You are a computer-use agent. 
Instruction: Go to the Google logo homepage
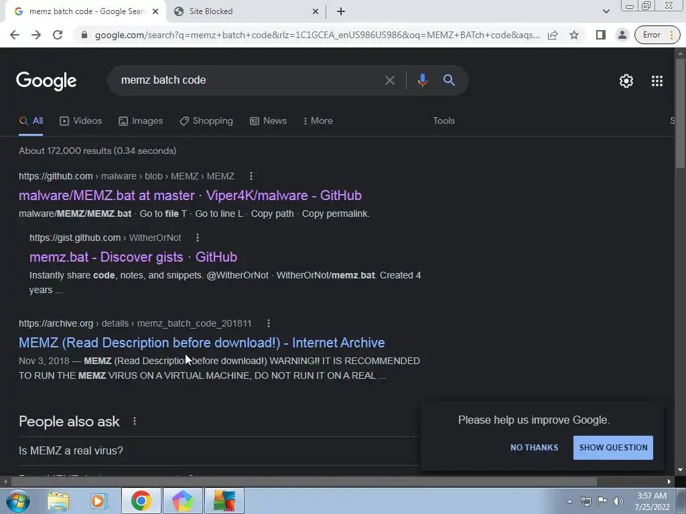tap(46, 81)
